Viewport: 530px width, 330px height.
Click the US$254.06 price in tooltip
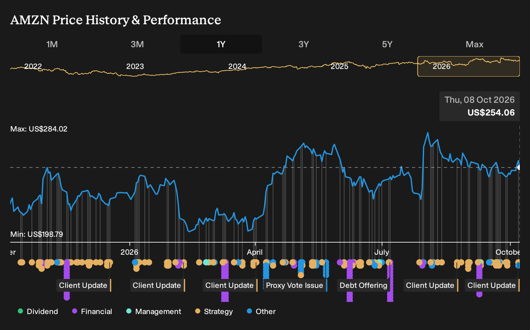coord(491,113)
